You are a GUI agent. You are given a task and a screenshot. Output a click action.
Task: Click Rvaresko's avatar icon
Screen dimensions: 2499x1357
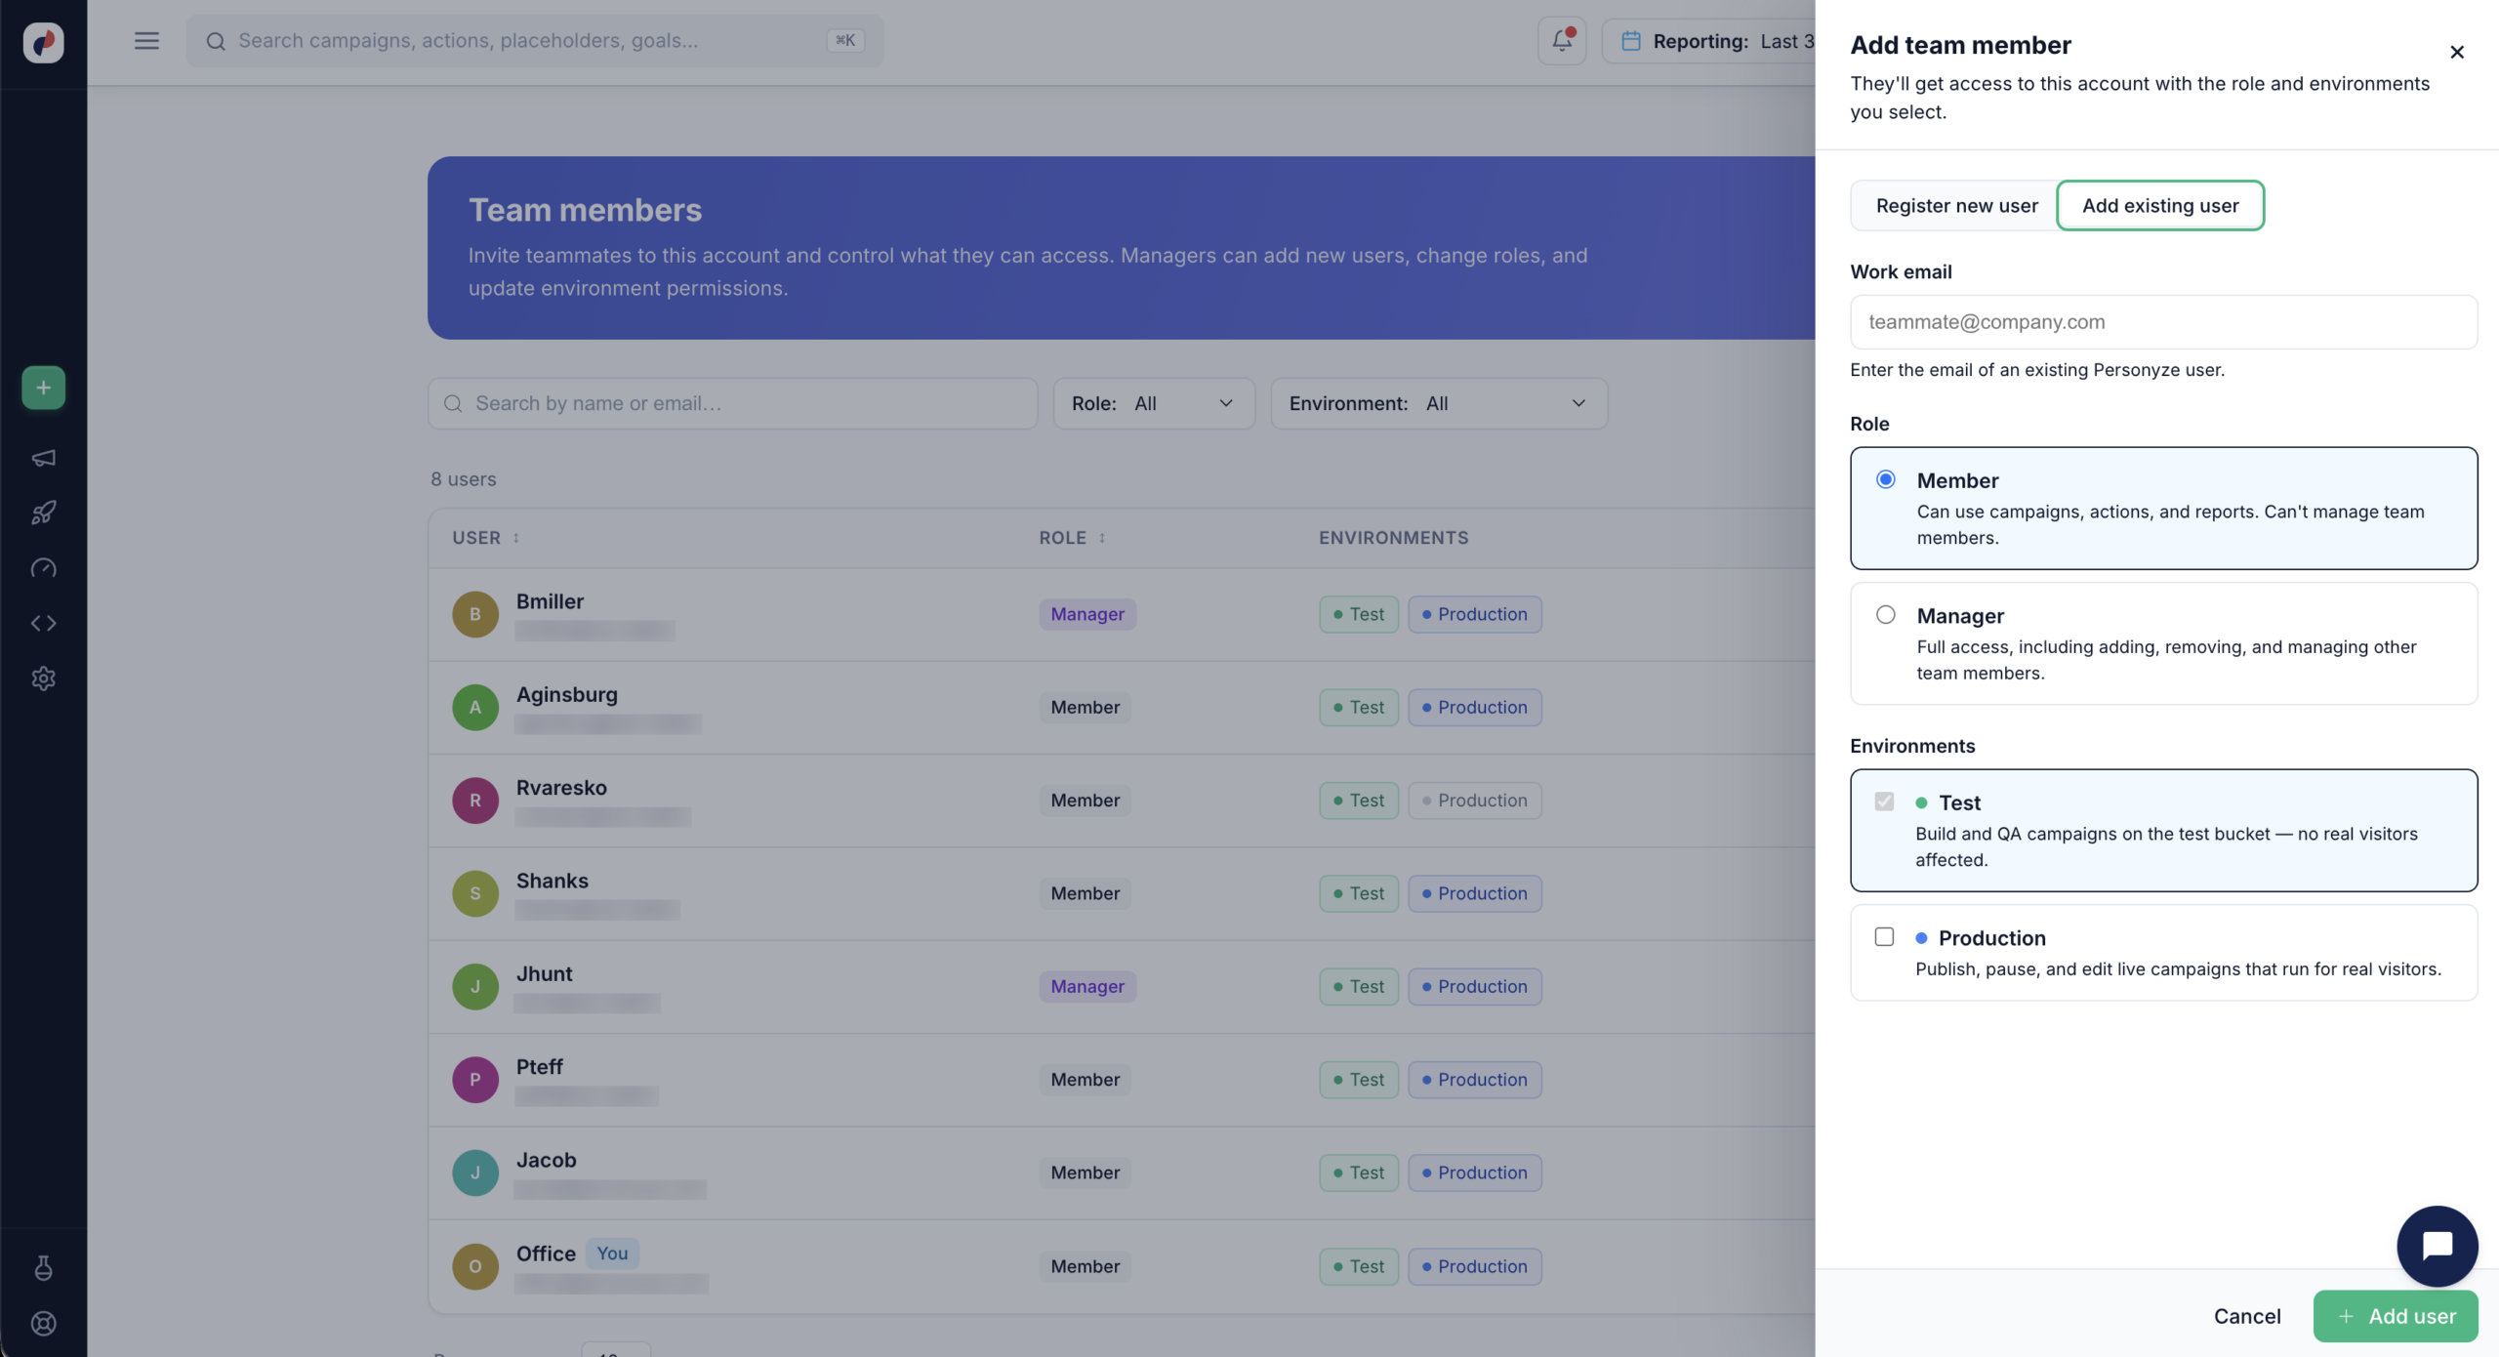(475, 801)
